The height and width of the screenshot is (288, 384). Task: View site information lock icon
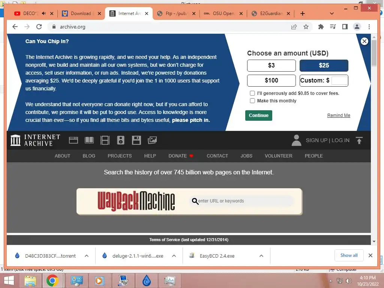54,27
